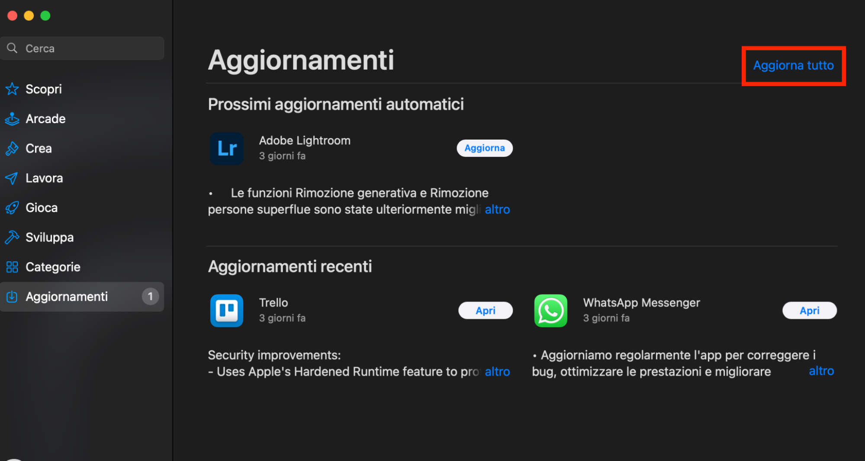Click the Sviluppa hammer icon
This screenshot has height=461, width=865.
click(x=12, y=237)
